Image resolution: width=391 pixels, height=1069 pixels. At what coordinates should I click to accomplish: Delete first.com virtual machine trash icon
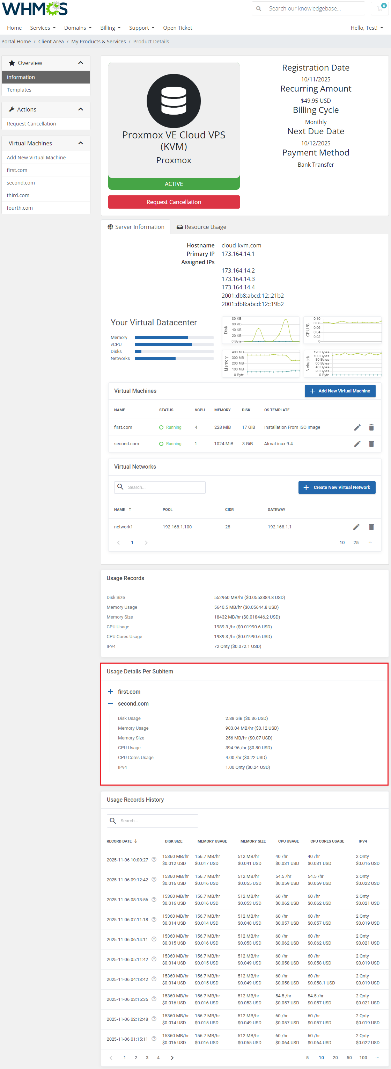371,427
